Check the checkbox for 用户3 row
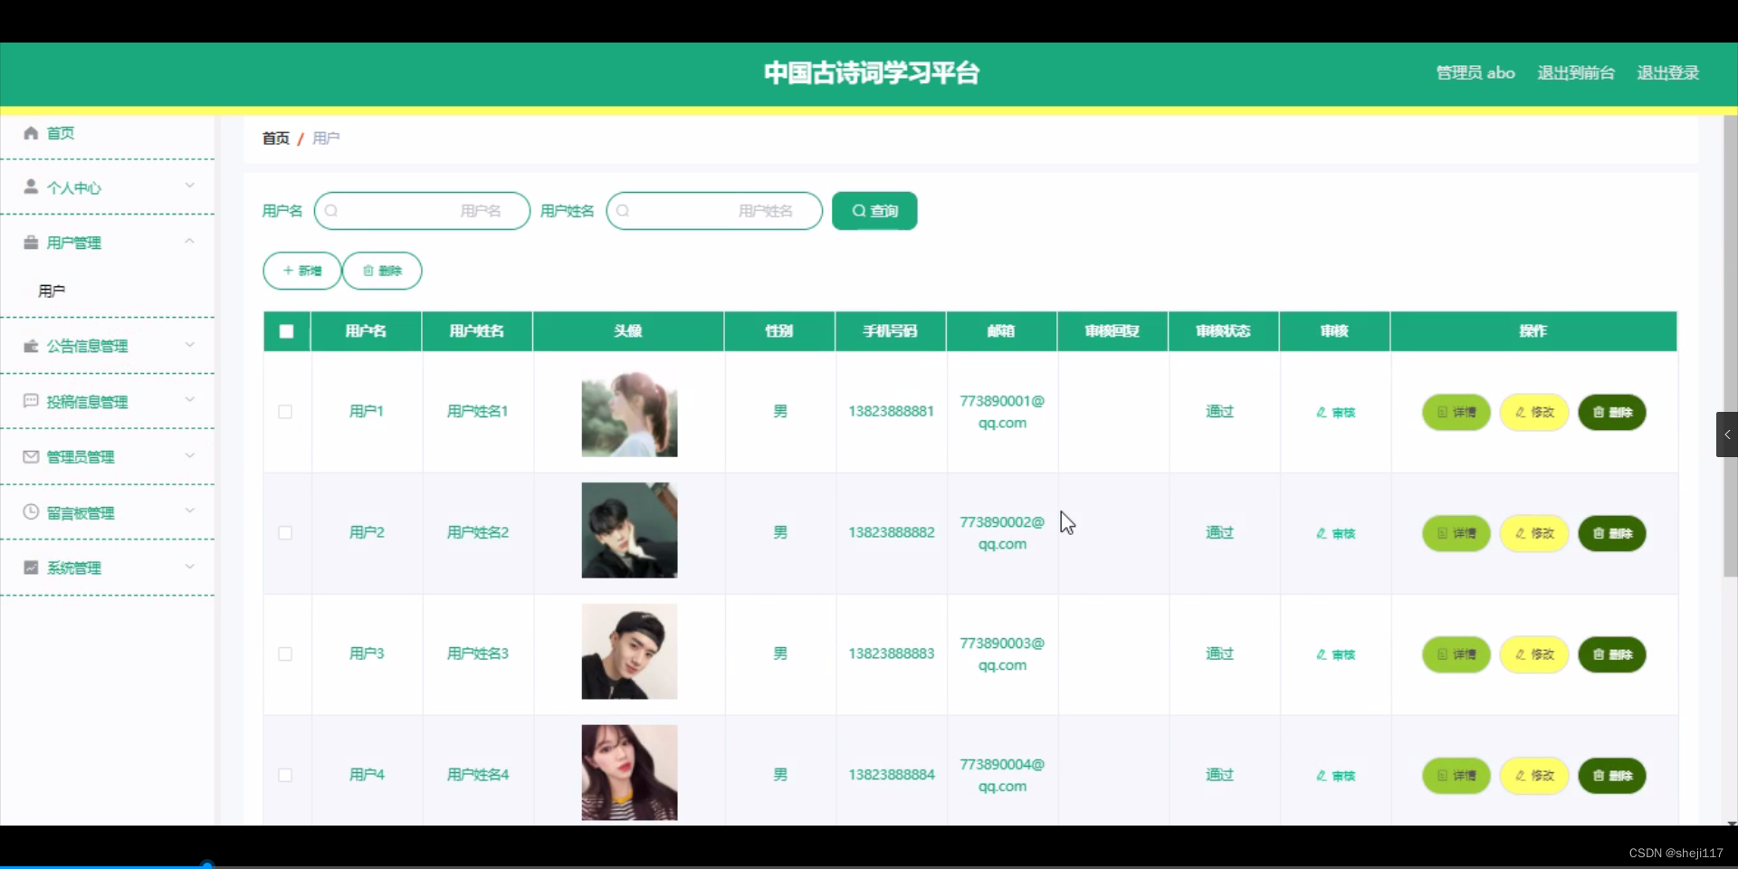Screen dimensions: 1738x869 click(x=285, y=654)
